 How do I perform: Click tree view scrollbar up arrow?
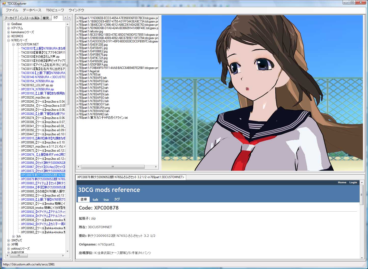[x=67, y=24]
